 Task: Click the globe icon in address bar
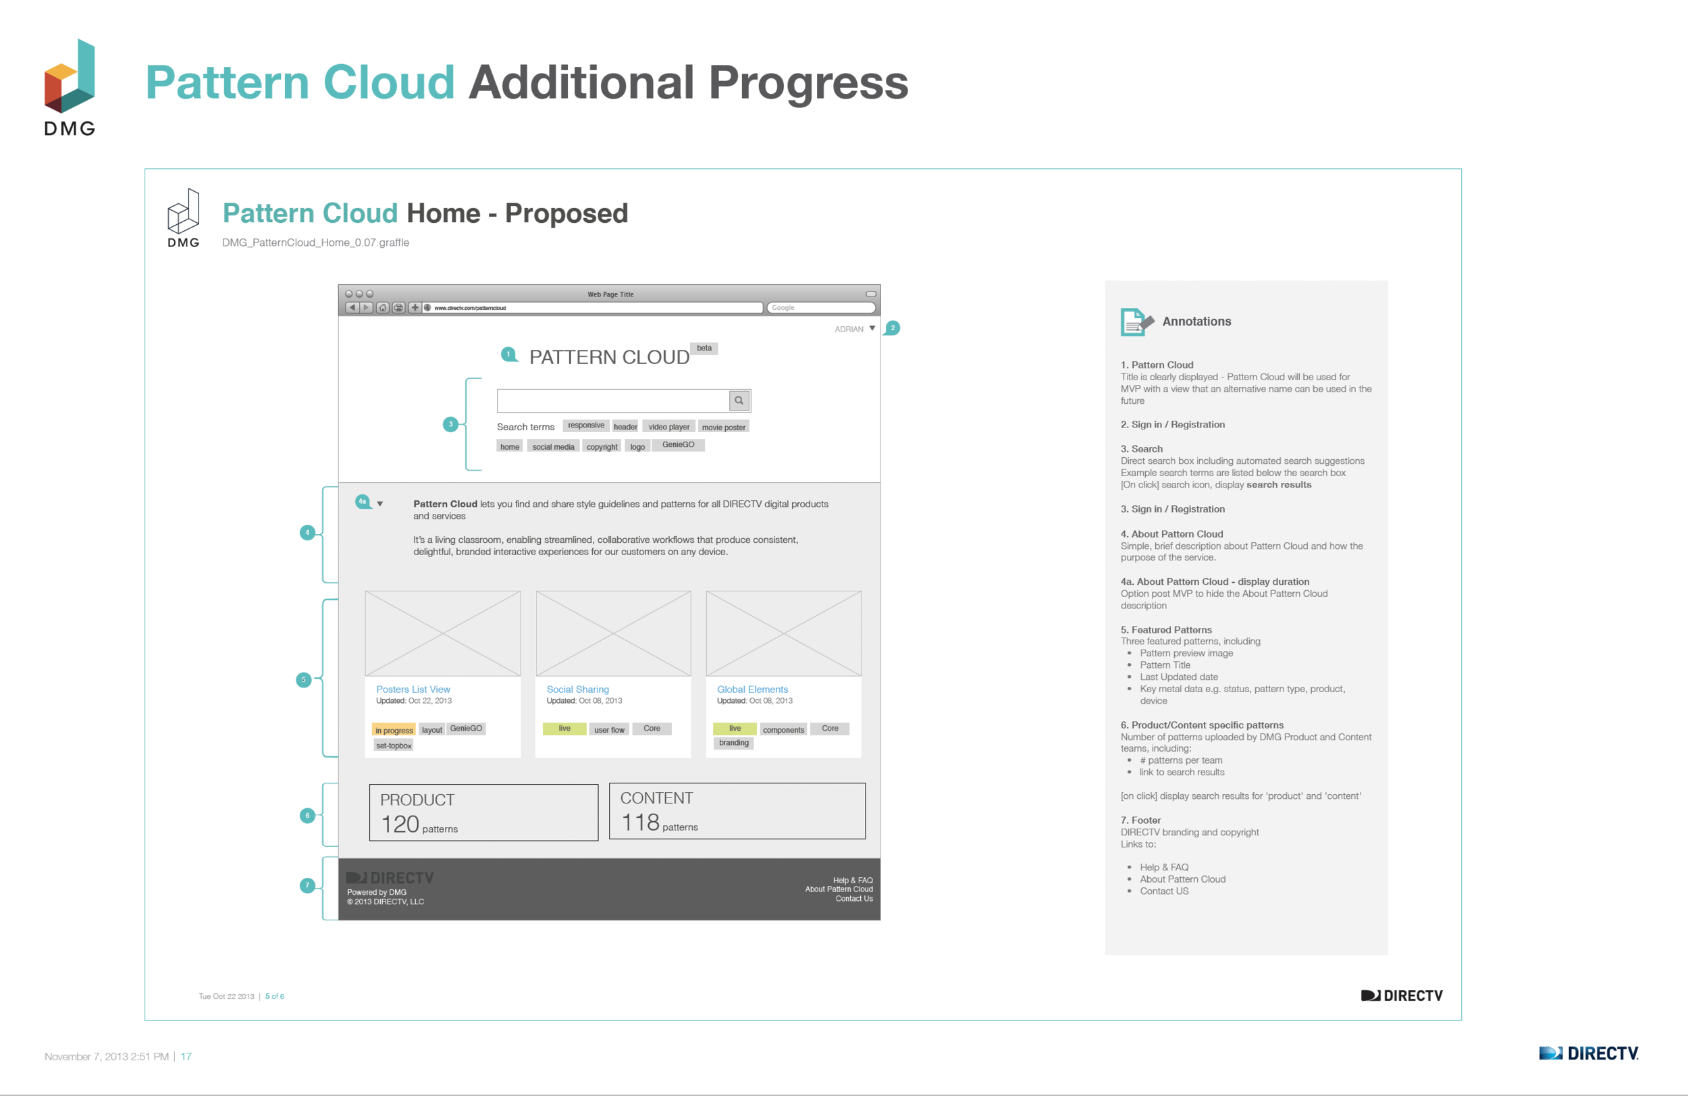coord(427,308)
